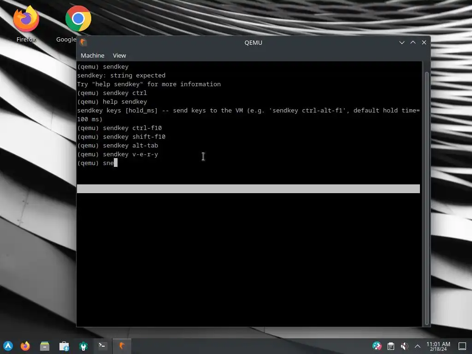
Task: Open the Machine menu in QEMU
Action: coord(92,55)
